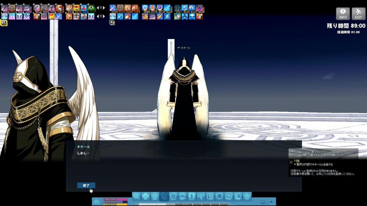Viewport: 367px width, 206px height.
Task: Click the hotbar 2 key-mapping icon
Action: (112, 23)
